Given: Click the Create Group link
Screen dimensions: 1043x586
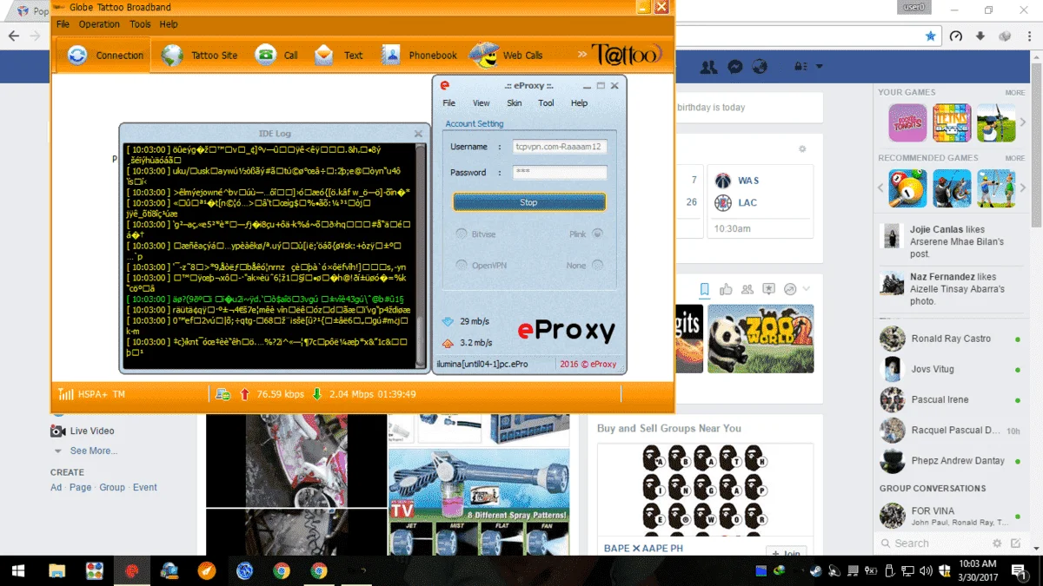Looking at the screenshot, I should coord(112,487).
